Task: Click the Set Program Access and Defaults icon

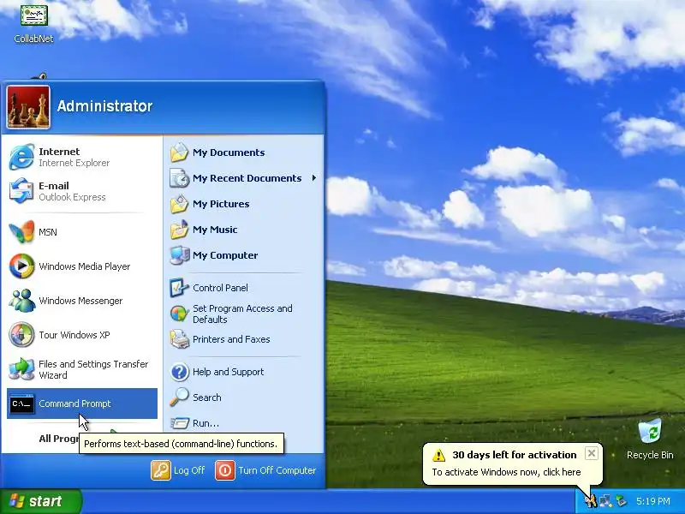Action: tap(179, 314)
